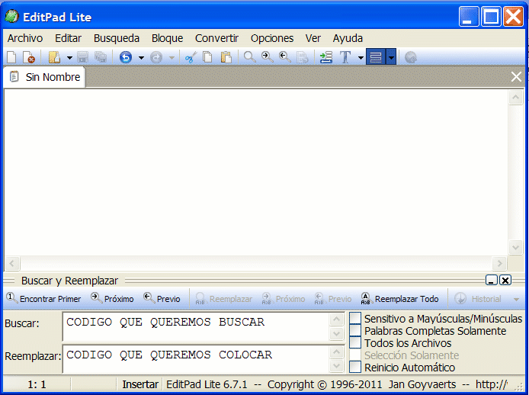Open dropdown arrow next to open folder
Image resolution: width=529 pixels, height=395 pixels.
point(69,58)
